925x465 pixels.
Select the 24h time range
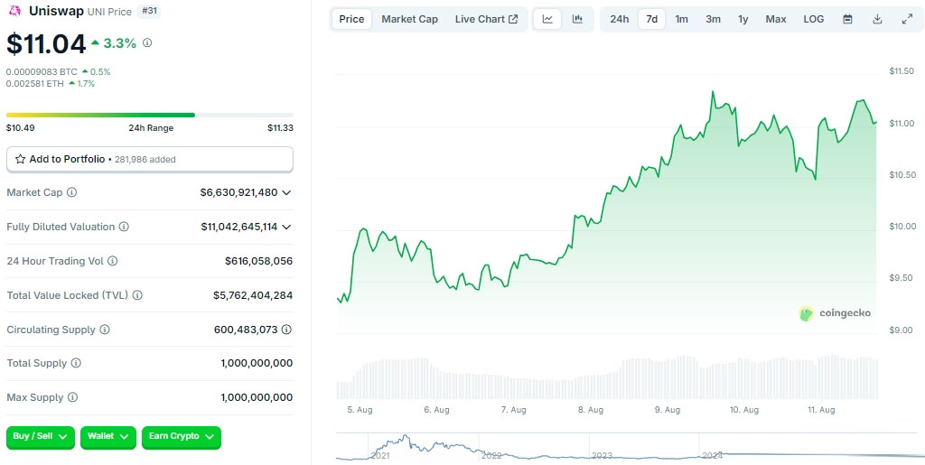(x=619, y=19)
